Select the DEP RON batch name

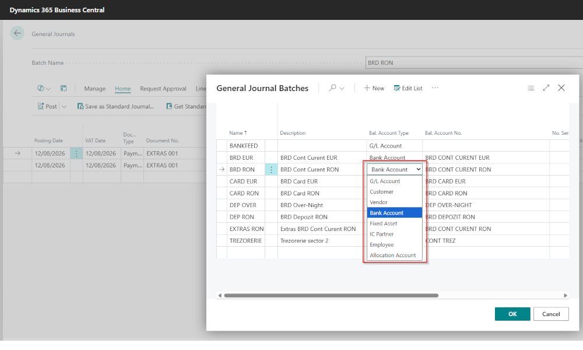(242, 217)
